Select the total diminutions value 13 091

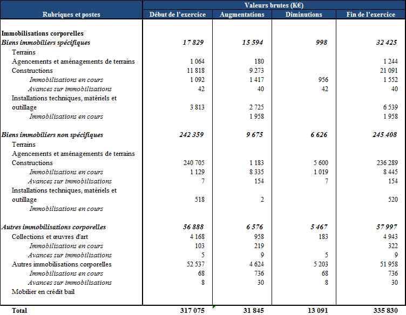316,310
